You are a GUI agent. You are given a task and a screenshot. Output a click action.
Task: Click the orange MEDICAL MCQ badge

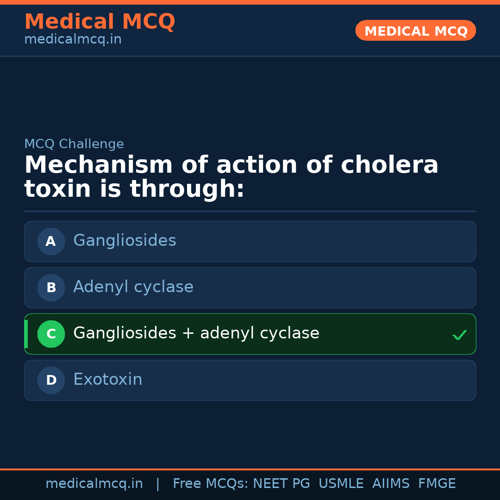[x=415, y=31]
